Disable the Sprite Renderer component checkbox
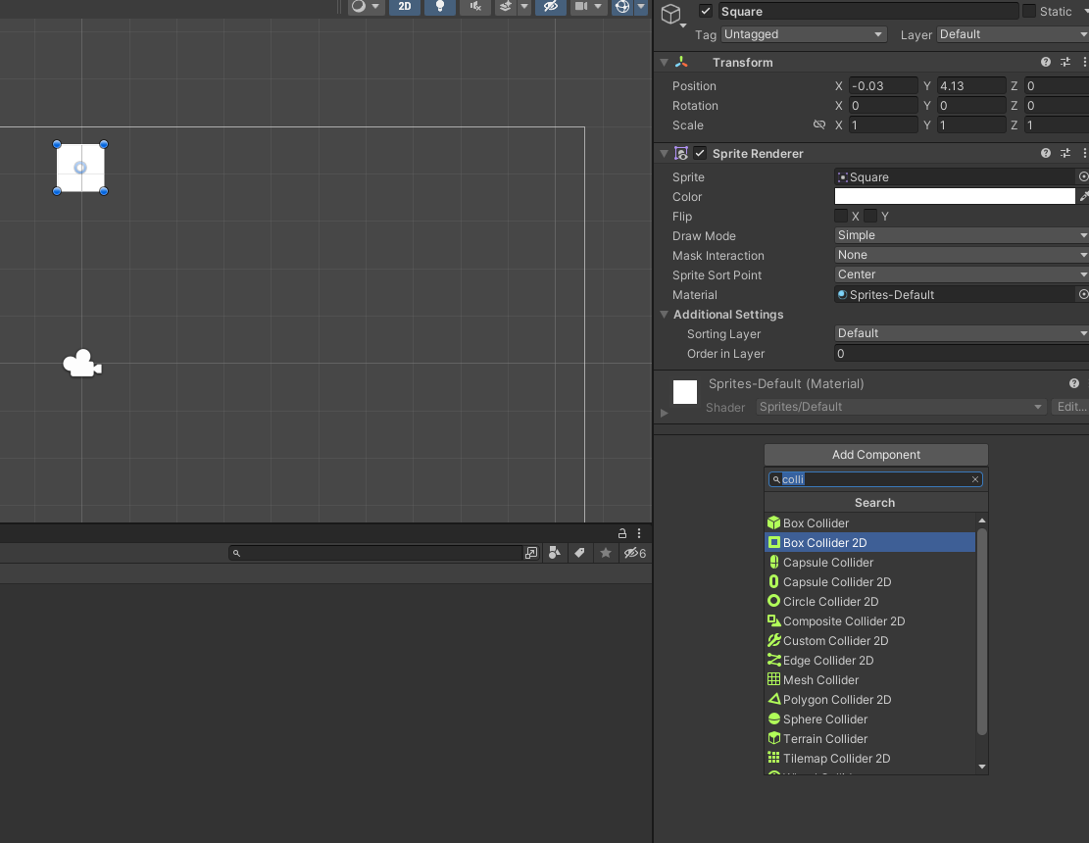Screen dimensions: 1089x843 (x=700, y=154)
